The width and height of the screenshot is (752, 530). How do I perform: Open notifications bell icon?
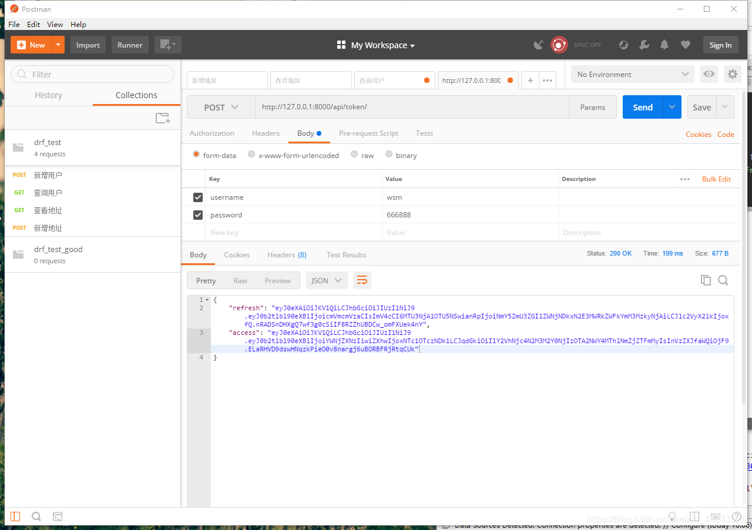tap(664, 45)
